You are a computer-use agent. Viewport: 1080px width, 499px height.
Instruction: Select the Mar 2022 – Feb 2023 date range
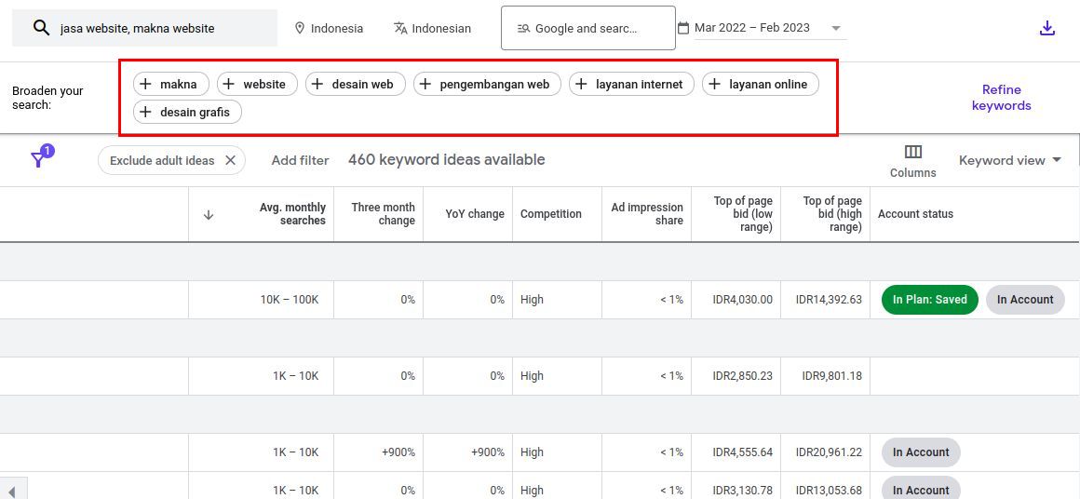[752, 28]
